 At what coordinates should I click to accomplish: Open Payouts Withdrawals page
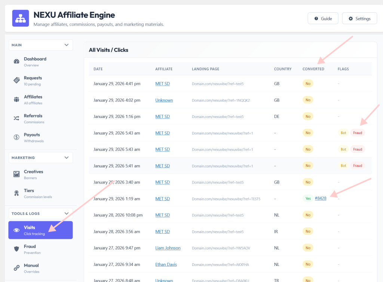[40, 137]
